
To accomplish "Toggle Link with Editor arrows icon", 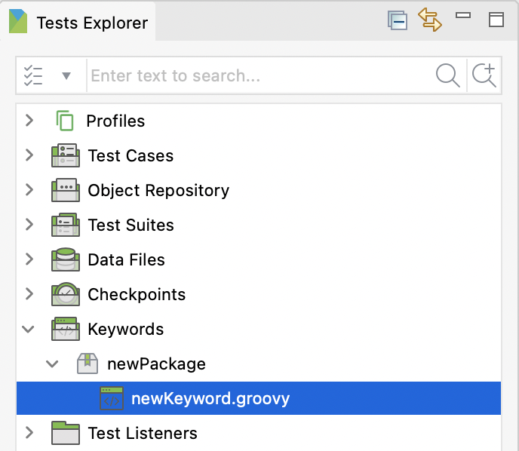I will (430, 20).
